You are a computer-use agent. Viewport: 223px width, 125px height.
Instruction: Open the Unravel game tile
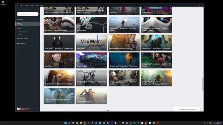coord(124,11)
